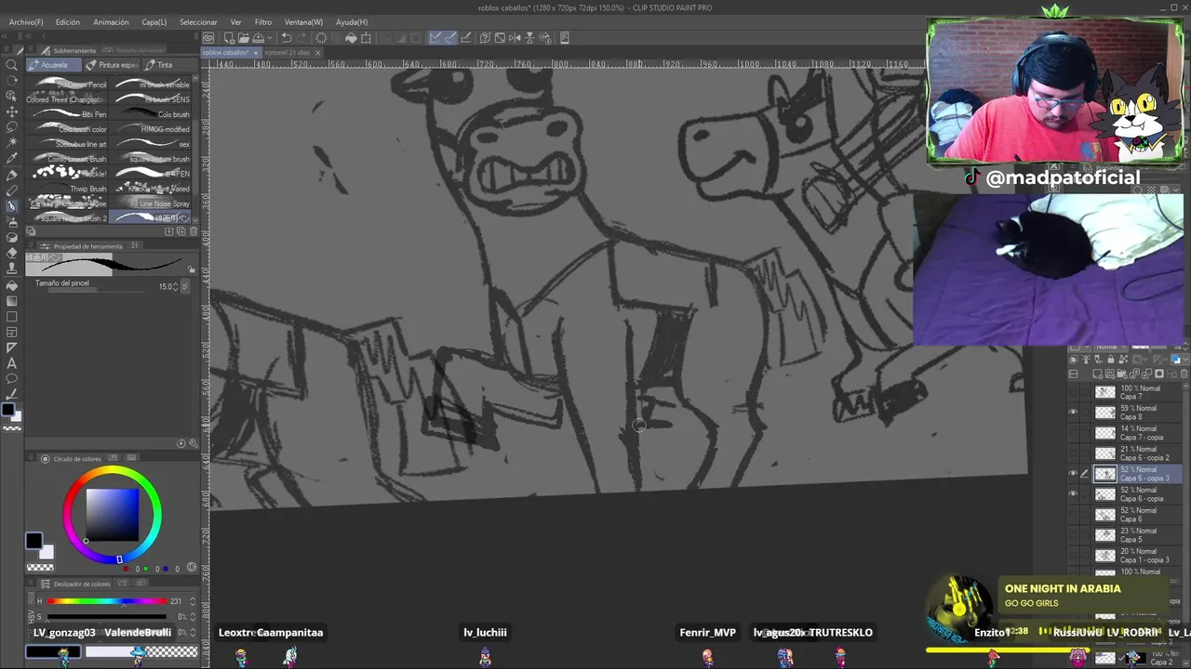Select the Pintura espesa sub tool group
The width and height of the screenshot is (1191, 669).
(x=112, y=65)
